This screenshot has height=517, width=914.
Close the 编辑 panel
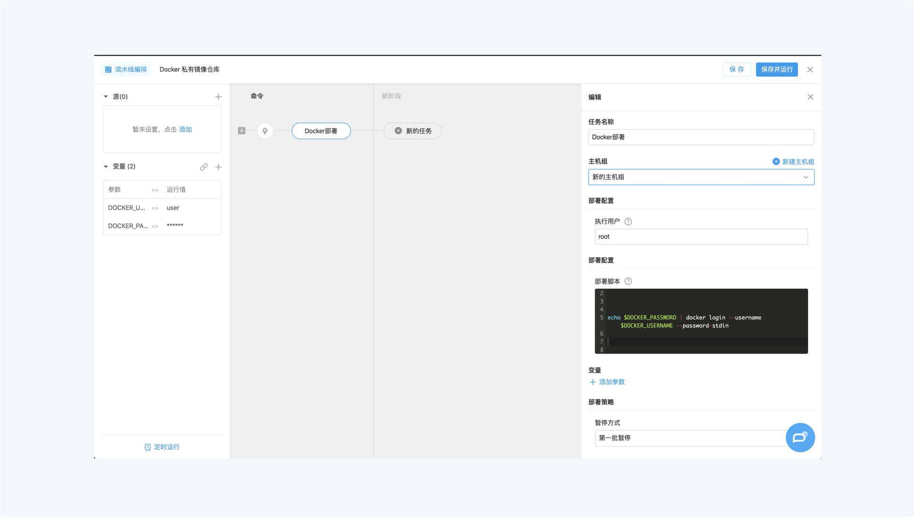810,97
